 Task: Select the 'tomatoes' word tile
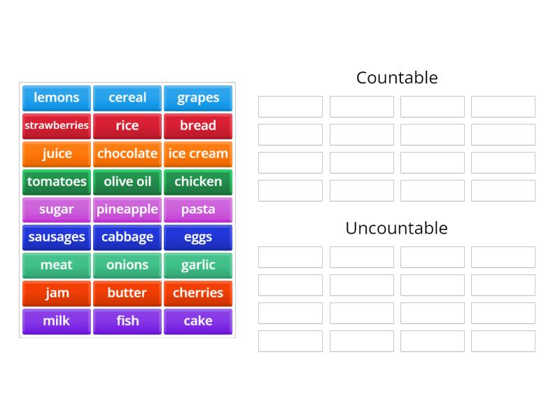pyautogui.click(x=56, y=182)
